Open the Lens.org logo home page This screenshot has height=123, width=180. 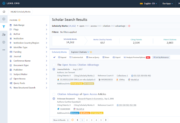11,3
